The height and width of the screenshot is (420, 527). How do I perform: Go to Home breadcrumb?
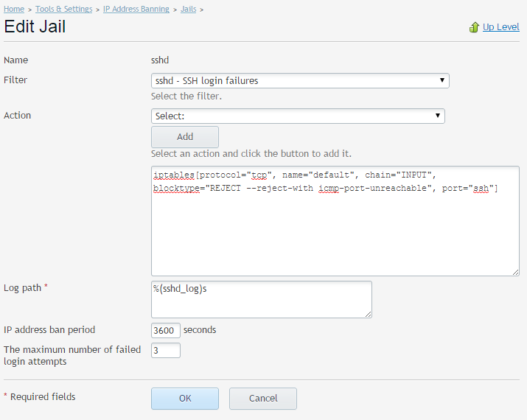14,9
